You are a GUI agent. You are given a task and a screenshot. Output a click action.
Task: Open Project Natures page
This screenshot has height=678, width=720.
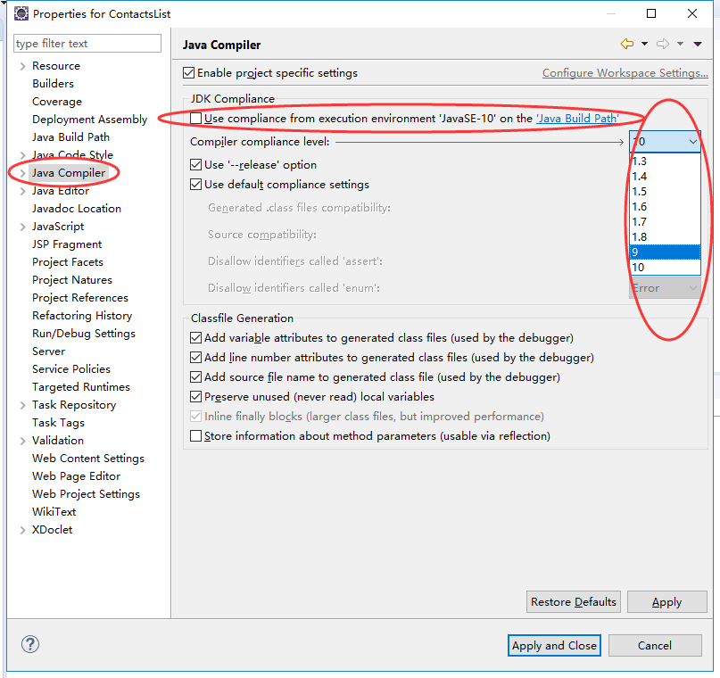(x=72, y=280)
